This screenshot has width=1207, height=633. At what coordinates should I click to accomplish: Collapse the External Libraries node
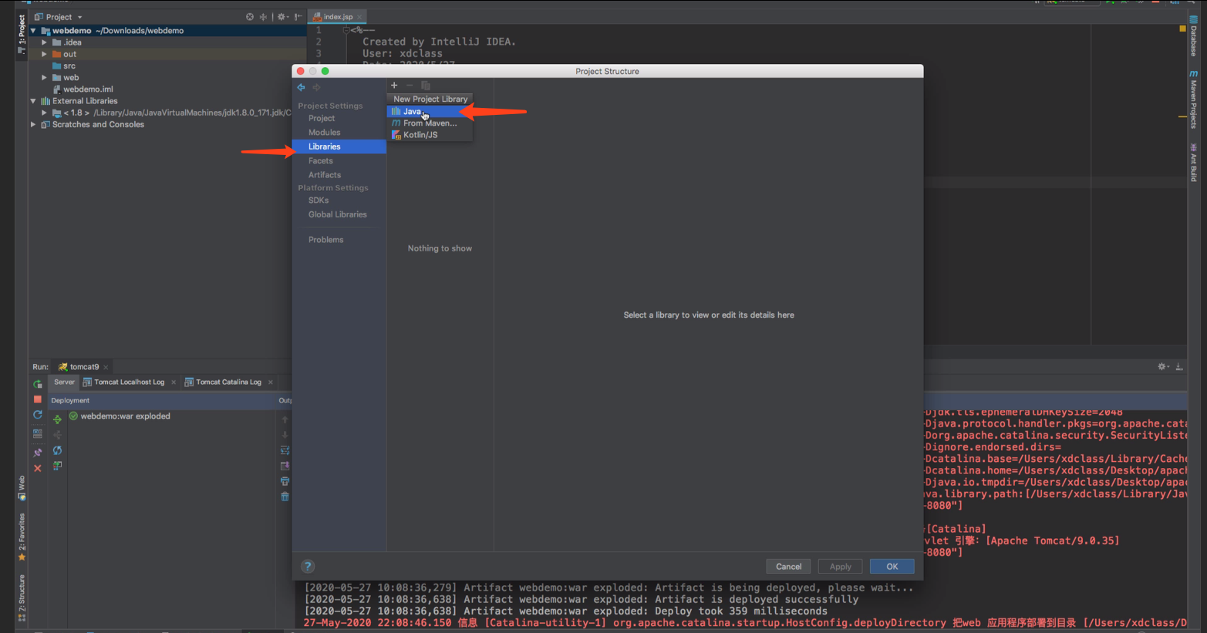click(x=33, y=101)
